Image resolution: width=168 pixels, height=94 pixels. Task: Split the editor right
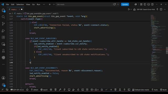point(161,9)
